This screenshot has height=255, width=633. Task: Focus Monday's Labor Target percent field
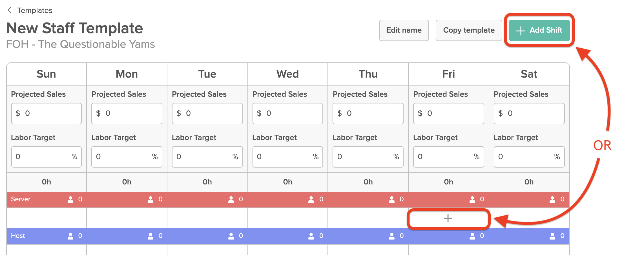tap(127, 157)
